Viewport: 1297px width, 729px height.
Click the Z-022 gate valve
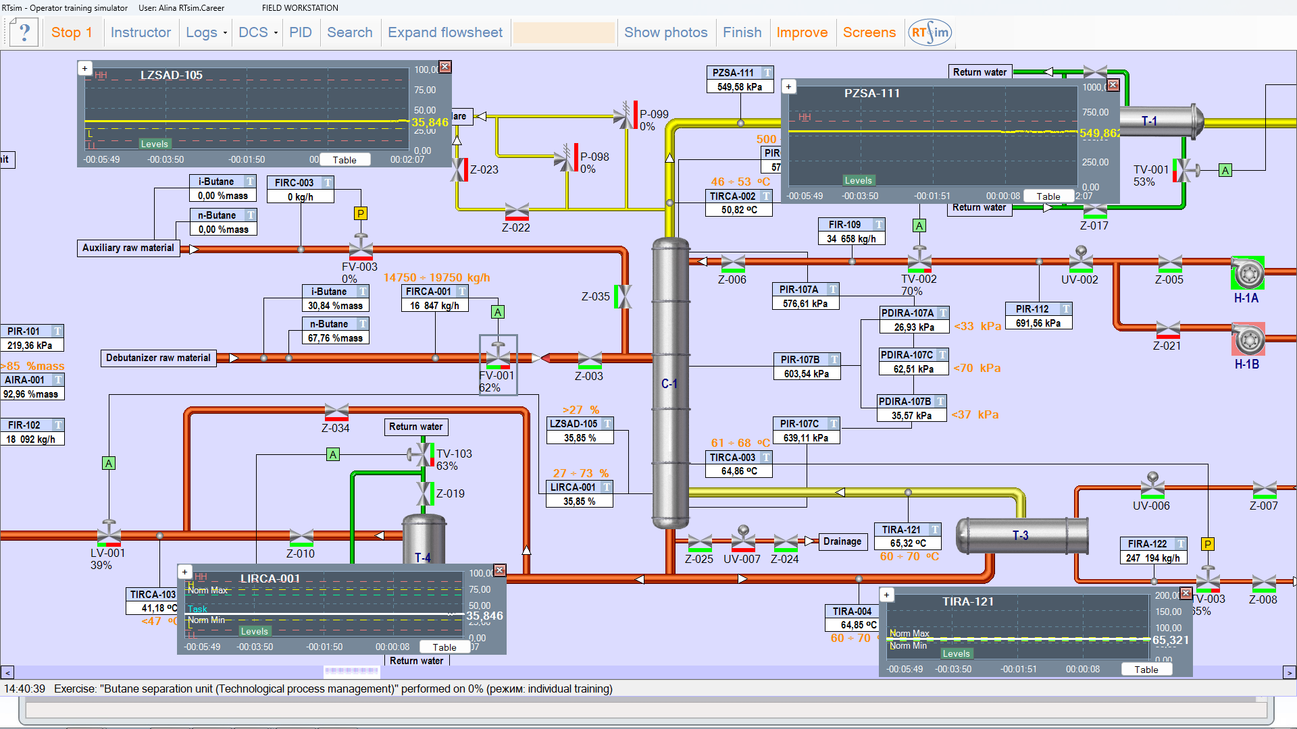click(x=517, y=212)
